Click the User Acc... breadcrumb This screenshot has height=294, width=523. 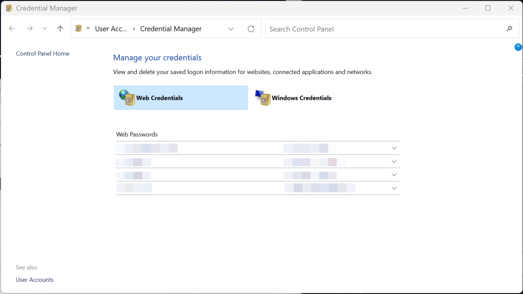coord(111,29)
